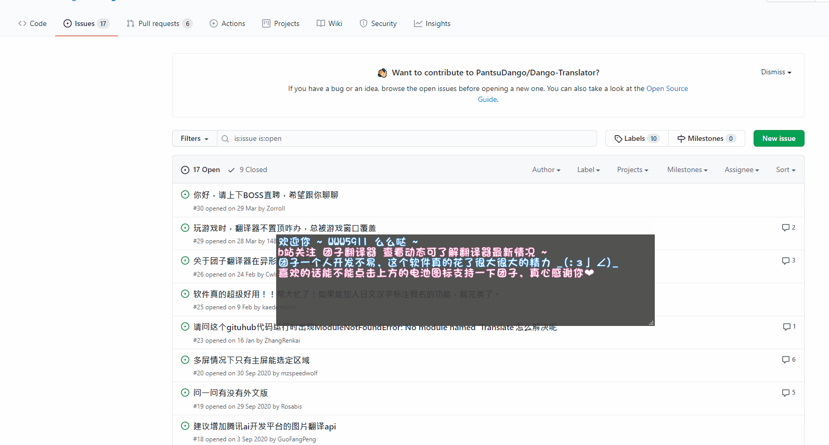Image resolution: width=829 pixels, height=445 pixels.
Task: Click author link mzspeedwolf
Action: [299, 373]
